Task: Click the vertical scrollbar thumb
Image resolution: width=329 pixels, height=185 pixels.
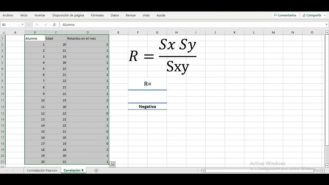Action: [327, 90]
